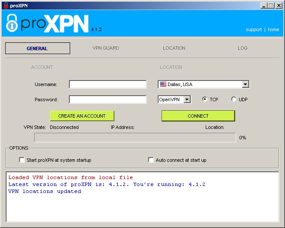Screen dimensions: 285x228
Task: Focus the Password input field
Action: pyautogui.click(x=107, y=100)
